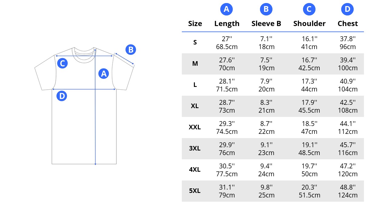Image resolution: width=370 pixels, height=212 pixels.
Task: Click the Chest column header
Action: point(348,24)
